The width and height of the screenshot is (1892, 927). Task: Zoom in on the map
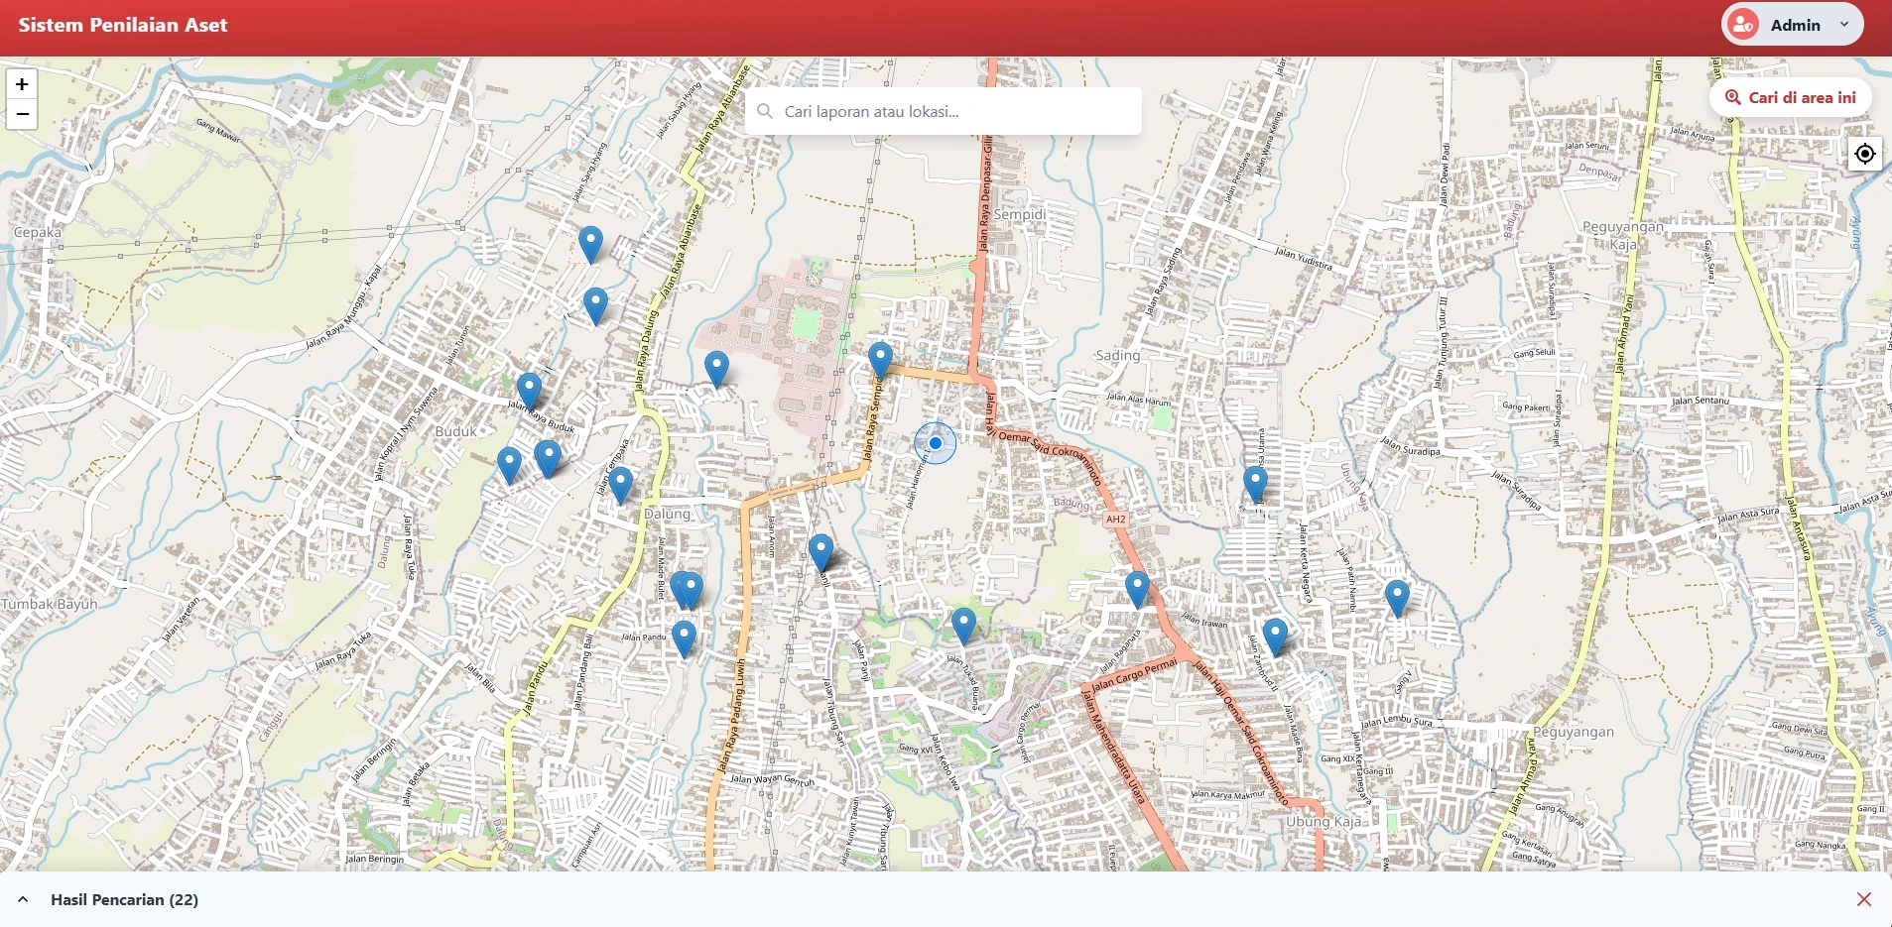22,84
